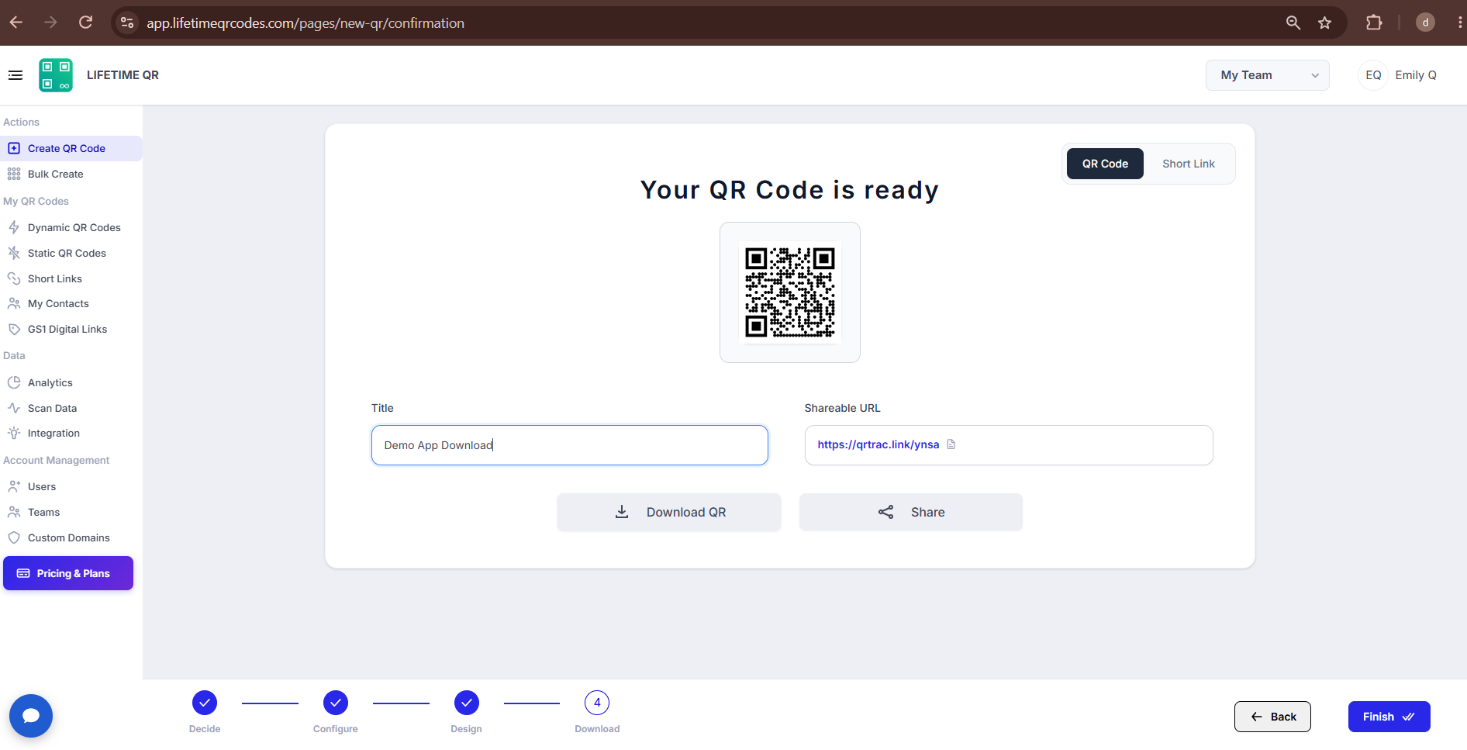Screen dimensions: 1467x750
Task: Click the LIFETIME QR brand title
Action: [x=123, y=75]
